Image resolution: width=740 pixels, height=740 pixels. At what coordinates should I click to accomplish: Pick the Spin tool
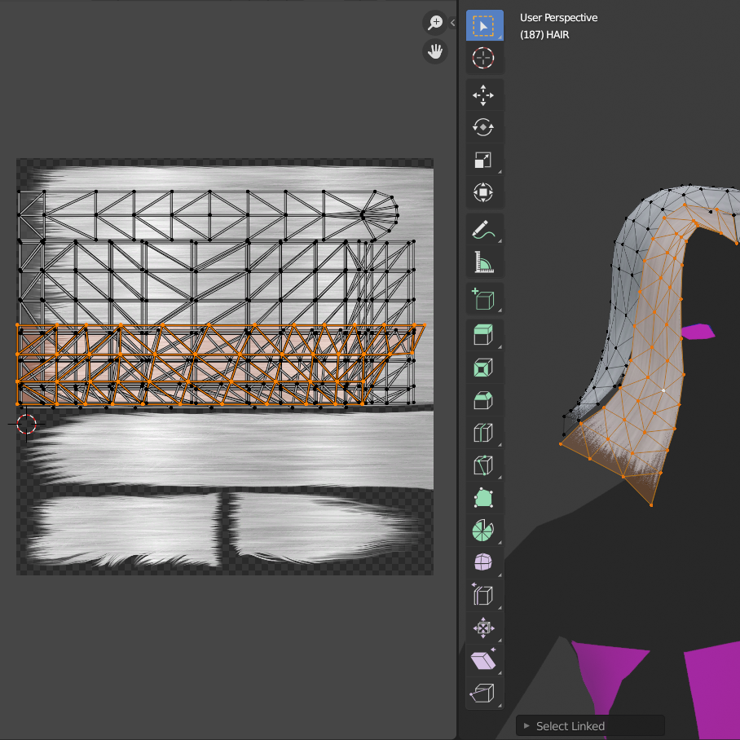(x=484, y=530)
